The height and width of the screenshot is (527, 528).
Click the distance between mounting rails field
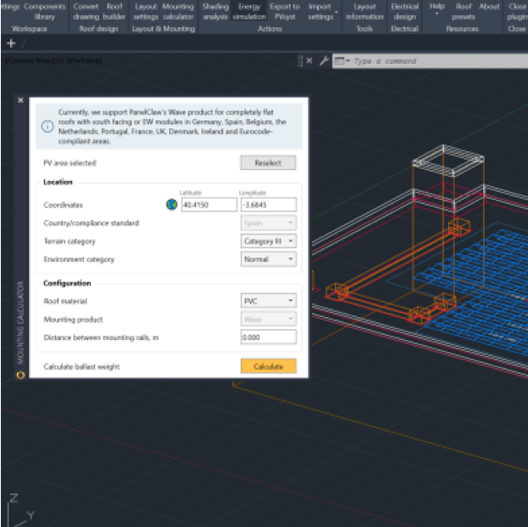(x=268, y=337)
